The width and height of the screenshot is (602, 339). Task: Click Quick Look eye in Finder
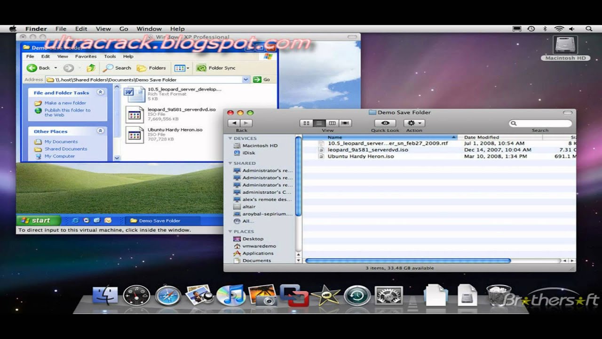[385, 123]
